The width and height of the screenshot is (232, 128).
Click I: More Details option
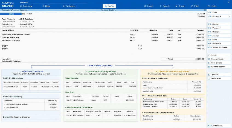click(219, 63)
